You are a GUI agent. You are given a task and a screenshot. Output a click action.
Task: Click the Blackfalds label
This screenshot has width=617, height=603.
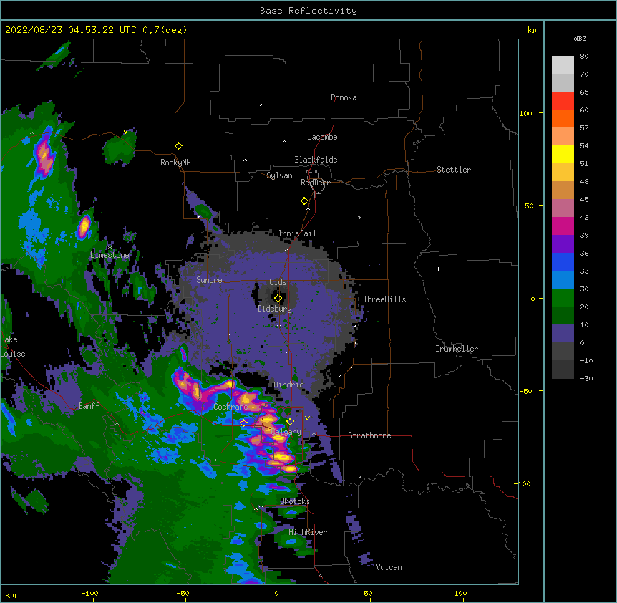(x=316, y=160)
